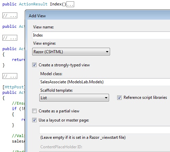Expand the first collapsed comment block
The width and height of the screenshot is (170, 152).
click(x=10, y=16)
